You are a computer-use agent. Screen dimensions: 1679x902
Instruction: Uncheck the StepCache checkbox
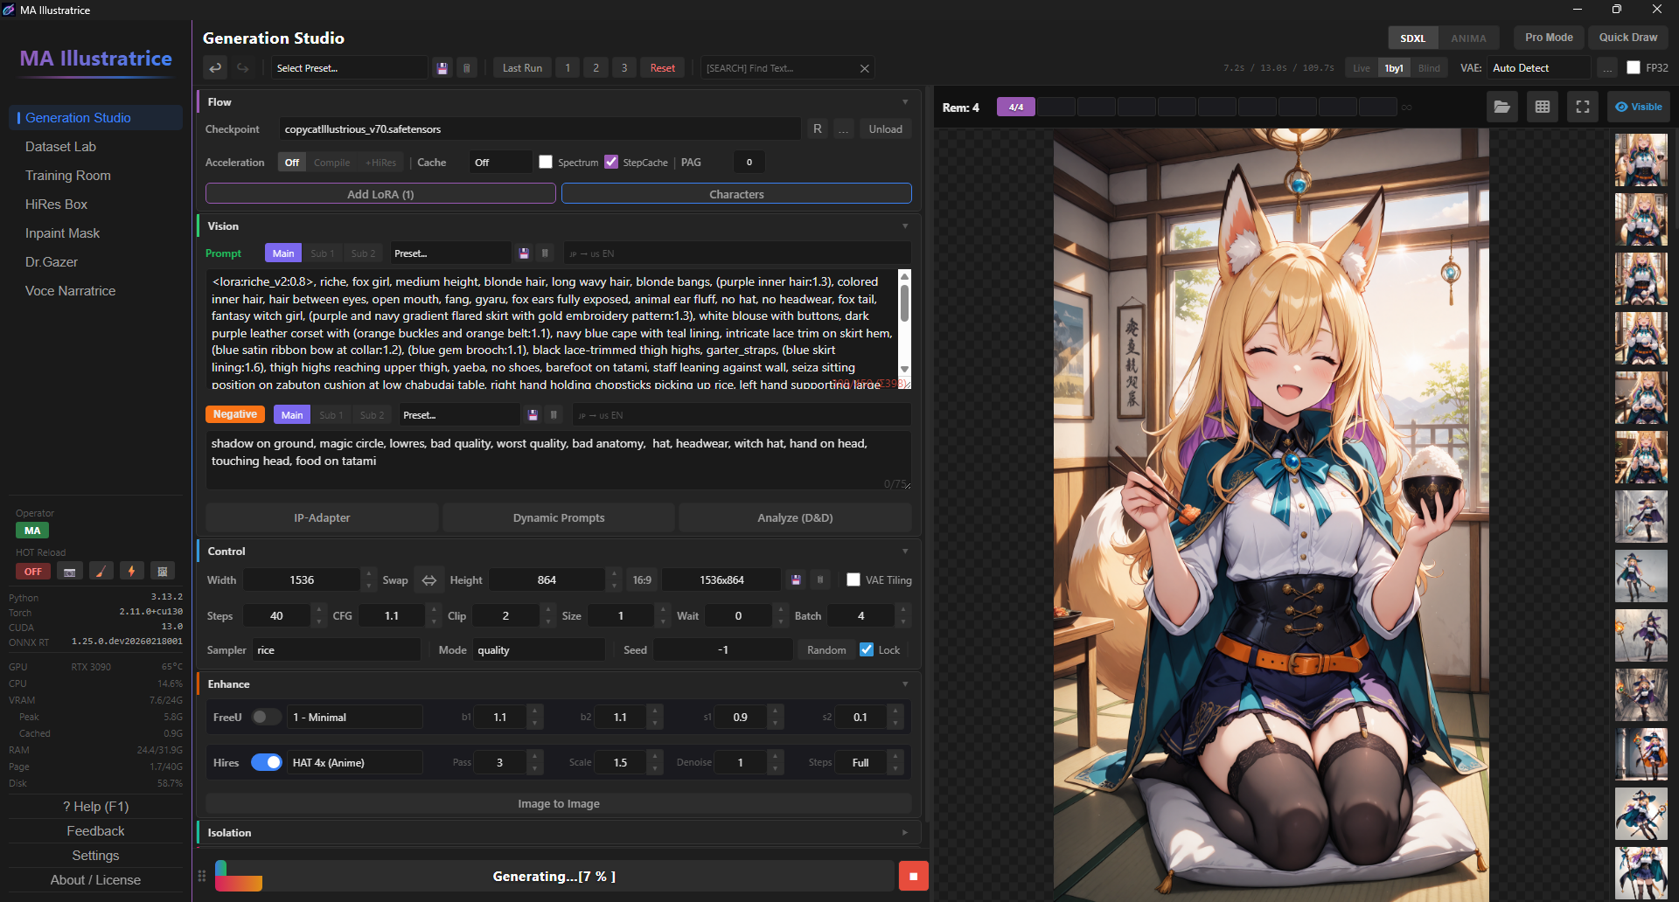pyautogui.click(x=611, y=163)
